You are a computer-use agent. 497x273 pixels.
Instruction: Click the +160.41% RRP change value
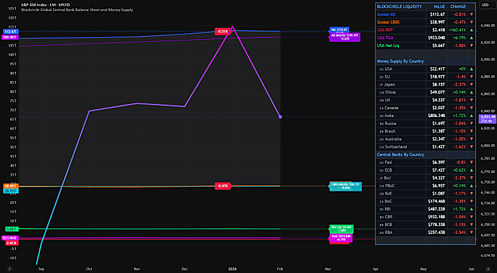pos(457,30)
